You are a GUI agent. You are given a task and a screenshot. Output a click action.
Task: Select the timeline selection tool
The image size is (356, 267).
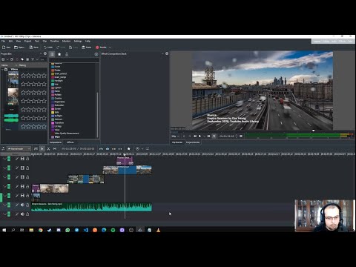[42, 148]
